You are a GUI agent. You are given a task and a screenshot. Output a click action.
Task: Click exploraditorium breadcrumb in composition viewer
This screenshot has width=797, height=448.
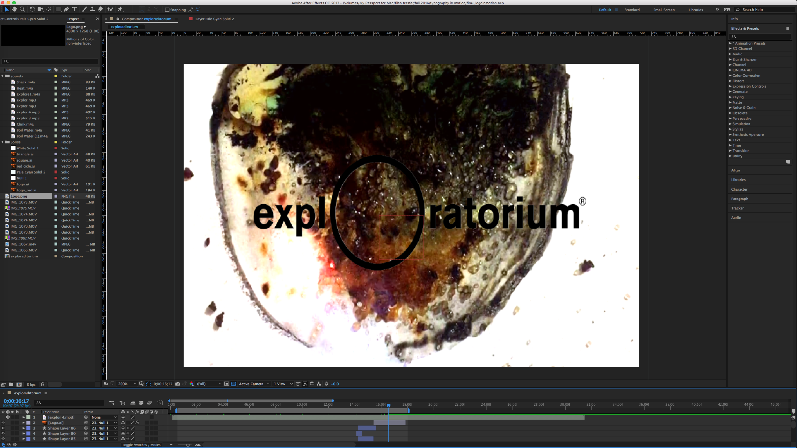point(124,27)
